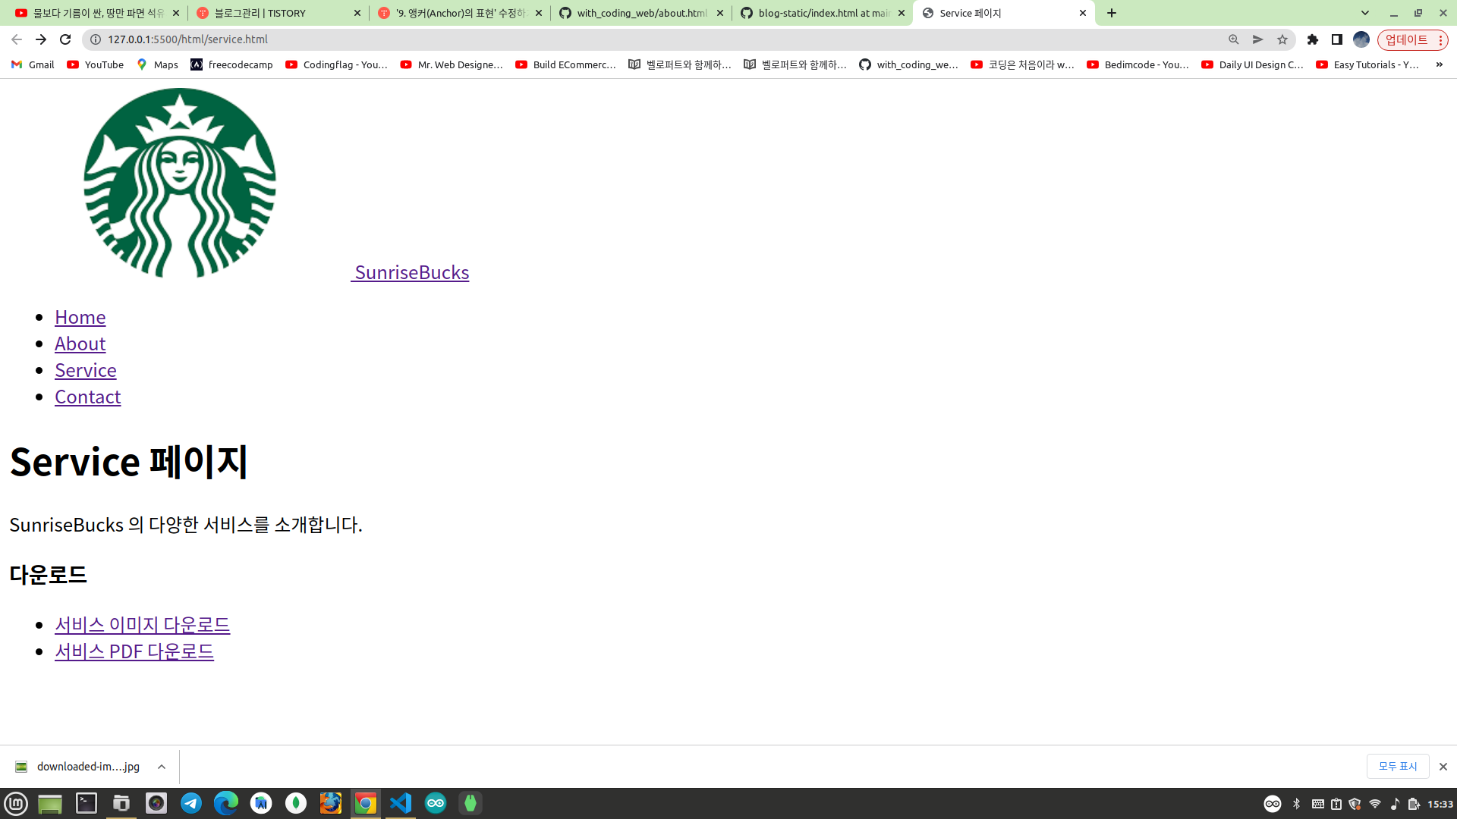
Task: Go to the Service nav link
Action: tap(85, 370)
